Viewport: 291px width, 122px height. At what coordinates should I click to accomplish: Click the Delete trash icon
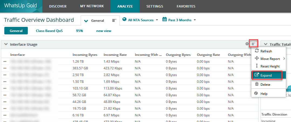[257, 84]
